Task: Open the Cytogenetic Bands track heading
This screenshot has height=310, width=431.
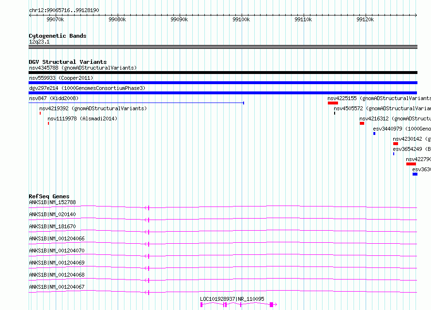Action: (x=58, y=36)
